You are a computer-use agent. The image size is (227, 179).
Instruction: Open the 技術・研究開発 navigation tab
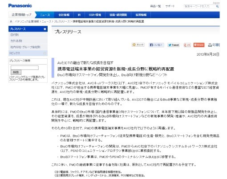click(x=118, y=15)
